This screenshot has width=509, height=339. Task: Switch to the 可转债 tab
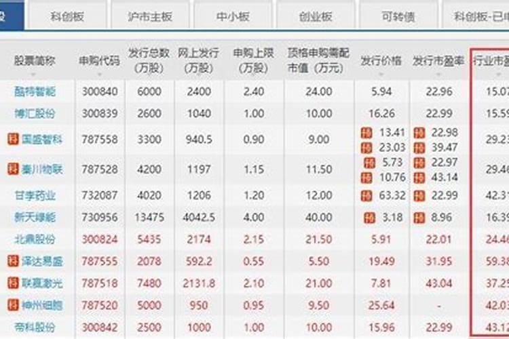point(398,16)
